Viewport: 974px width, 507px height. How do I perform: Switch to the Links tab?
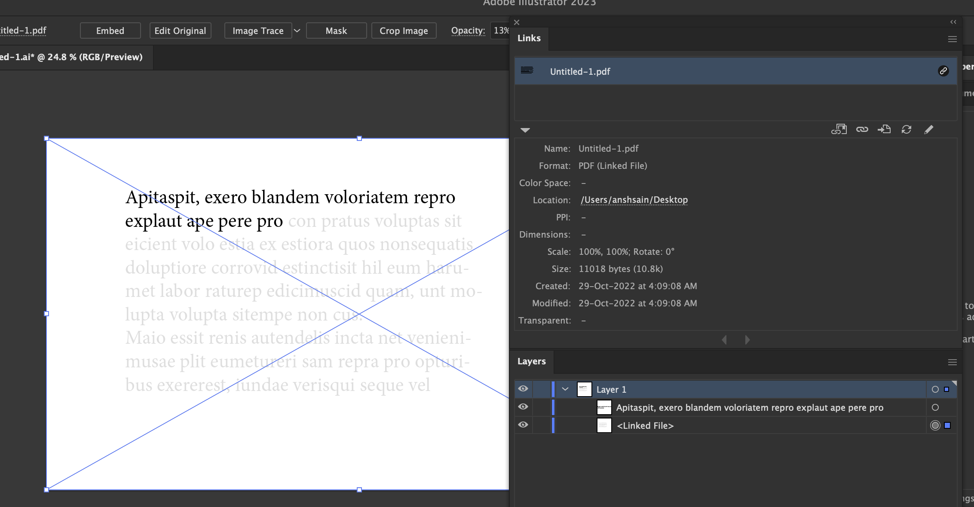529,38
